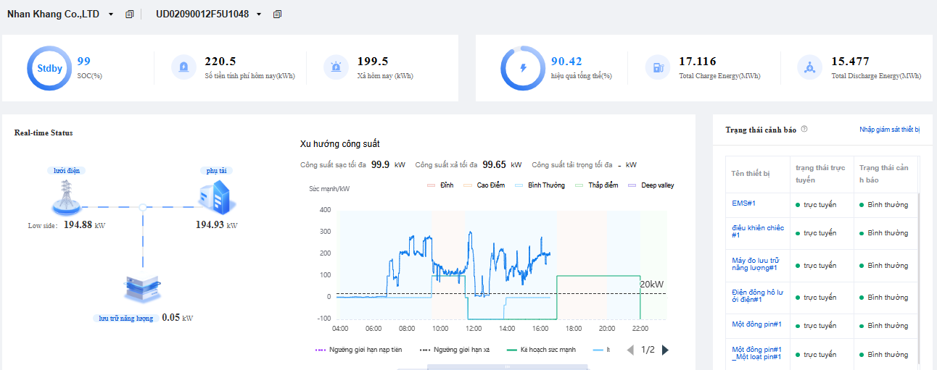Click the today's charge energy icon
The height and width of the screenshot is (370, 937).
point(183,67)
